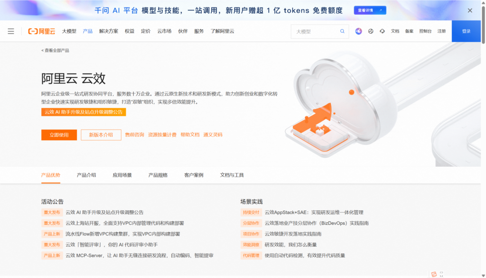This screenshot has height=278, width=486.
Task: Click the 文档 header link
Action: coord(395,31)
